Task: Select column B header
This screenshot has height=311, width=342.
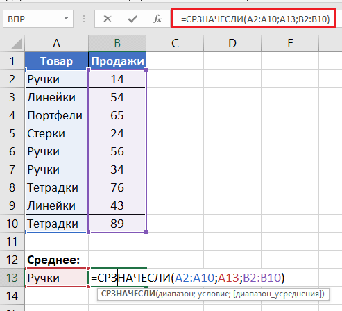Action: click(117, 43)
